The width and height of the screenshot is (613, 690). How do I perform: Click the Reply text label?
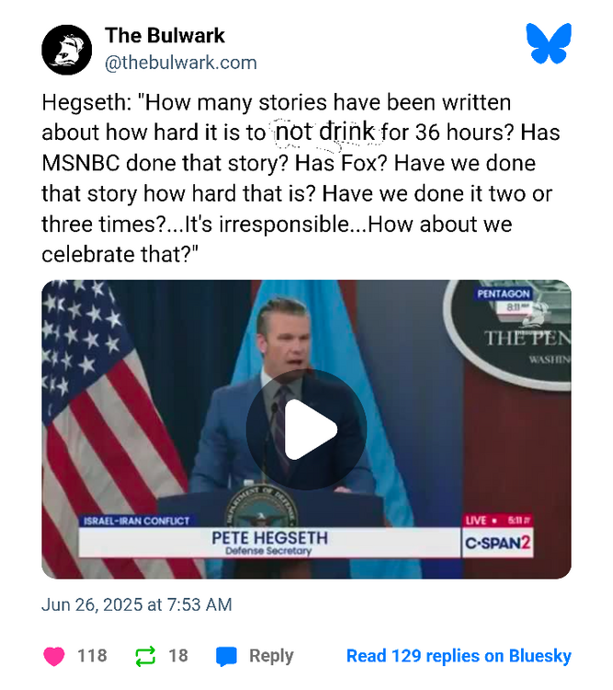pyautogui.click(x=271, y=656)
